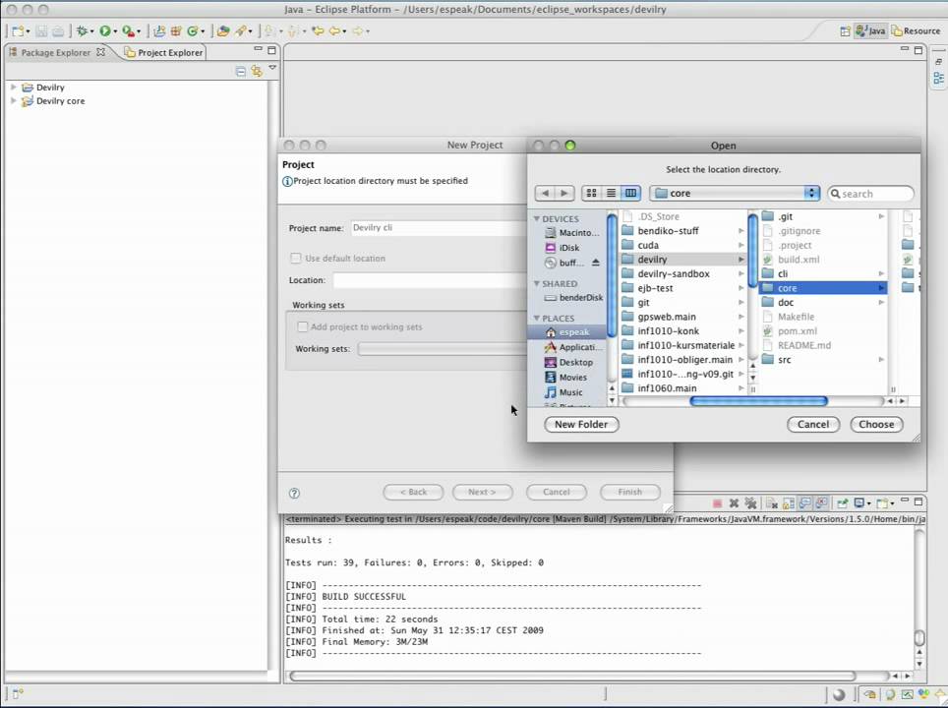
Task: Click the New Java Project icon
Action: [x=159, y=30]
